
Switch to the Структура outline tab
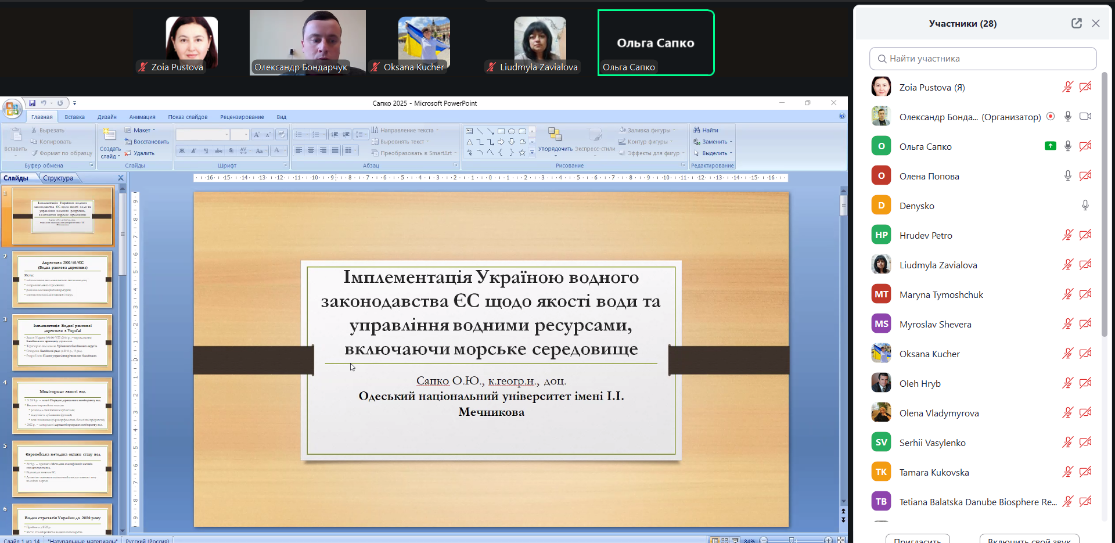(58, 178)
